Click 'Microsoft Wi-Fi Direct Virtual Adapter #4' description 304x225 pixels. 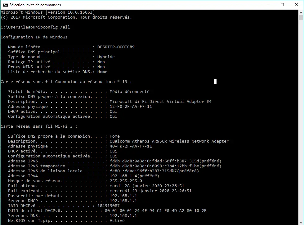[x=160, y=101]
